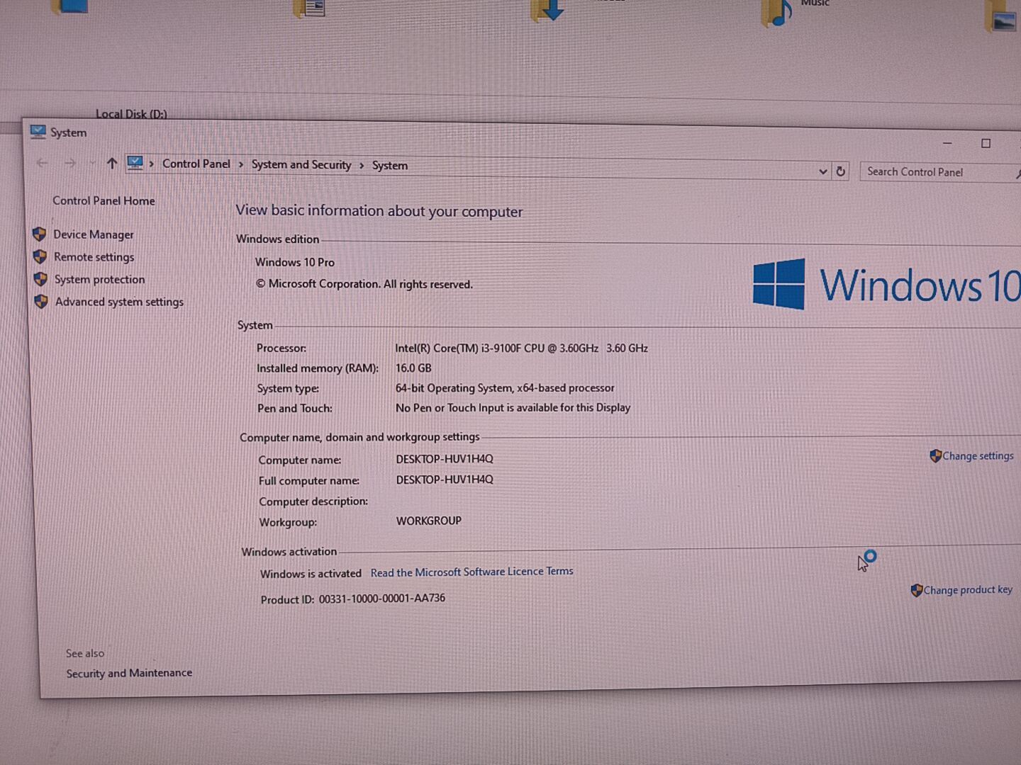Select Full computer name value DESKTOP-HUV1H4Q
The width and height of the screenshot is (1021, 765).
(x=445, y=480)
